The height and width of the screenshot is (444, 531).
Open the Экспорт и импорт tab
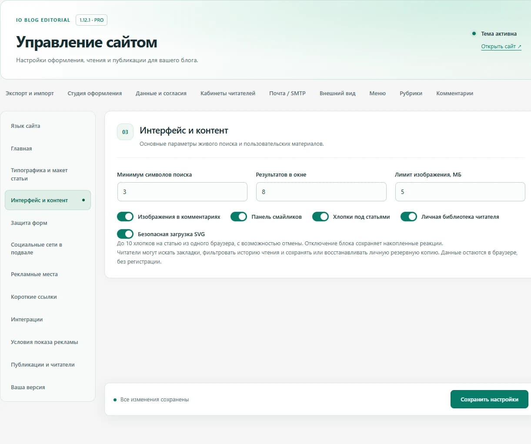pos(30,93)
